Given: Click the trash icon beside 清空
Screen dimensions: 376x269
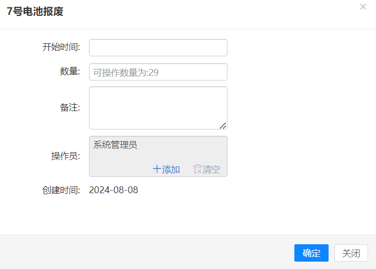Looking at the screenshot, I should click(197, 170).
